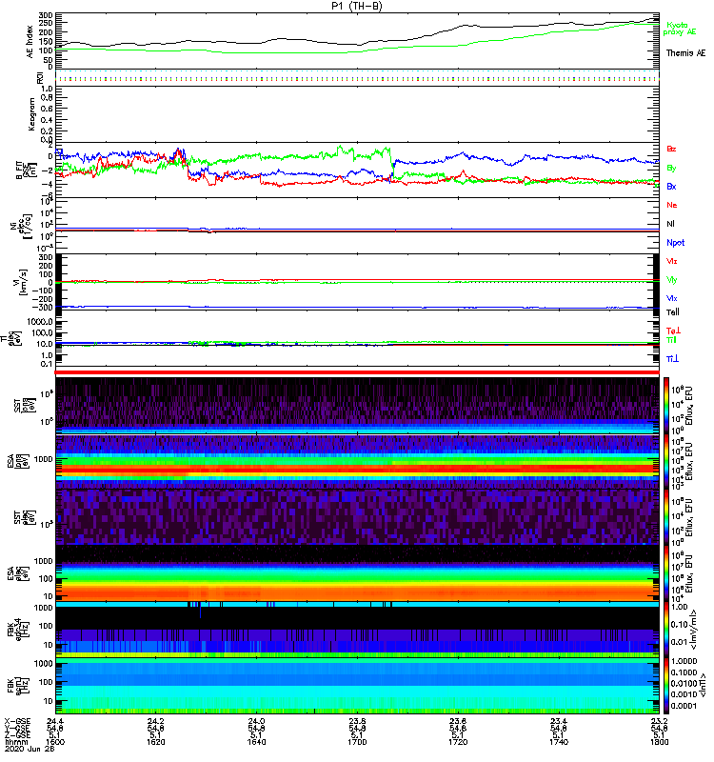The width and height of the screenshot is (714, 762).
Task: Click the red Ne legend label
Action: [x=672, y=205]
